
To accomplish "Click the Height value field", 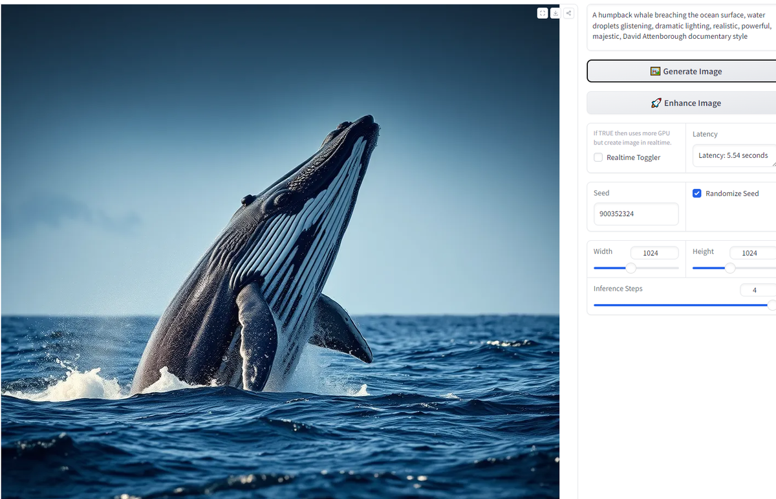I will click(x=753, y=253).
